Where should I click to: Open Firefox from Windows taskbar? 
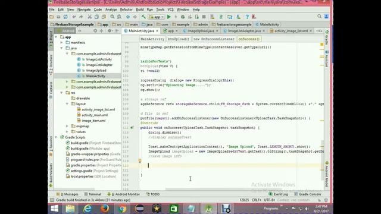105,209
